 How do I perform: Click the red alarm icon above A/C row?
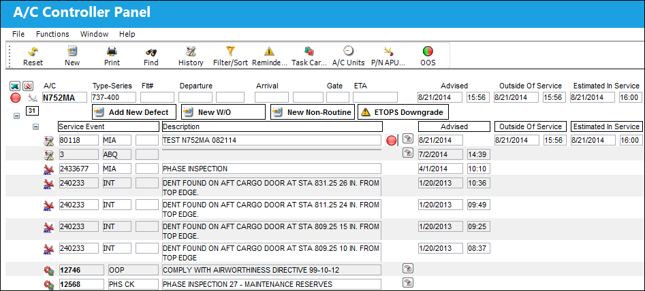tap(27, 86)
